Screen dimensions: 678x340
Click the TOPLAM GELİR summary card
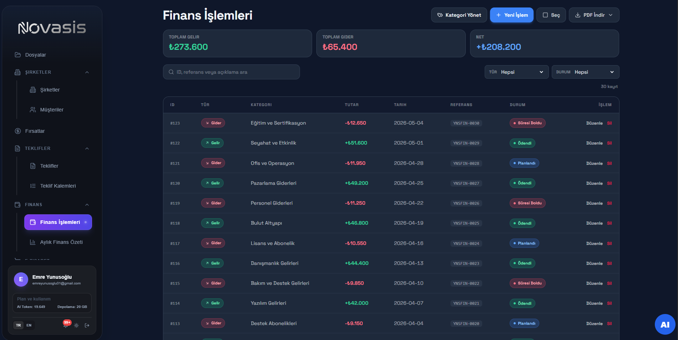[238, 43]
